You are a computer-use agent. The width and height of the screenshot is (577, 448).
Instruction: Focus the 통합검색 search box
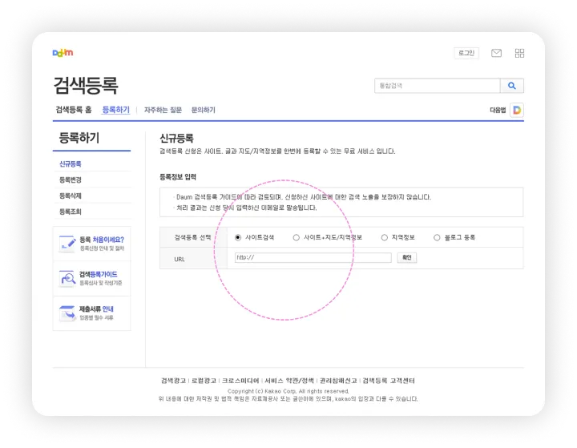(438, 86)
